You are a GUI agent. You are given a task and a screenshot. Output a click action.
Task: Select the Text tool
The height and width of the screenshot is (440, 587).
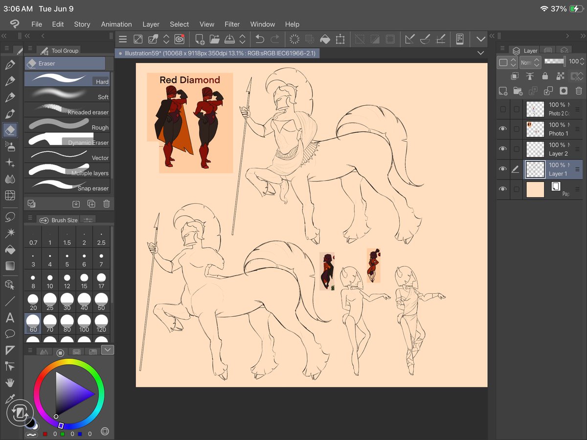point(10,318)
